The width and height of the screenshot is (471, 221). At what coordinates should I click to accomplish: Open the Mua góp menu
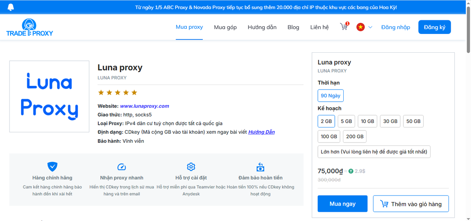[x=225, y=27]
